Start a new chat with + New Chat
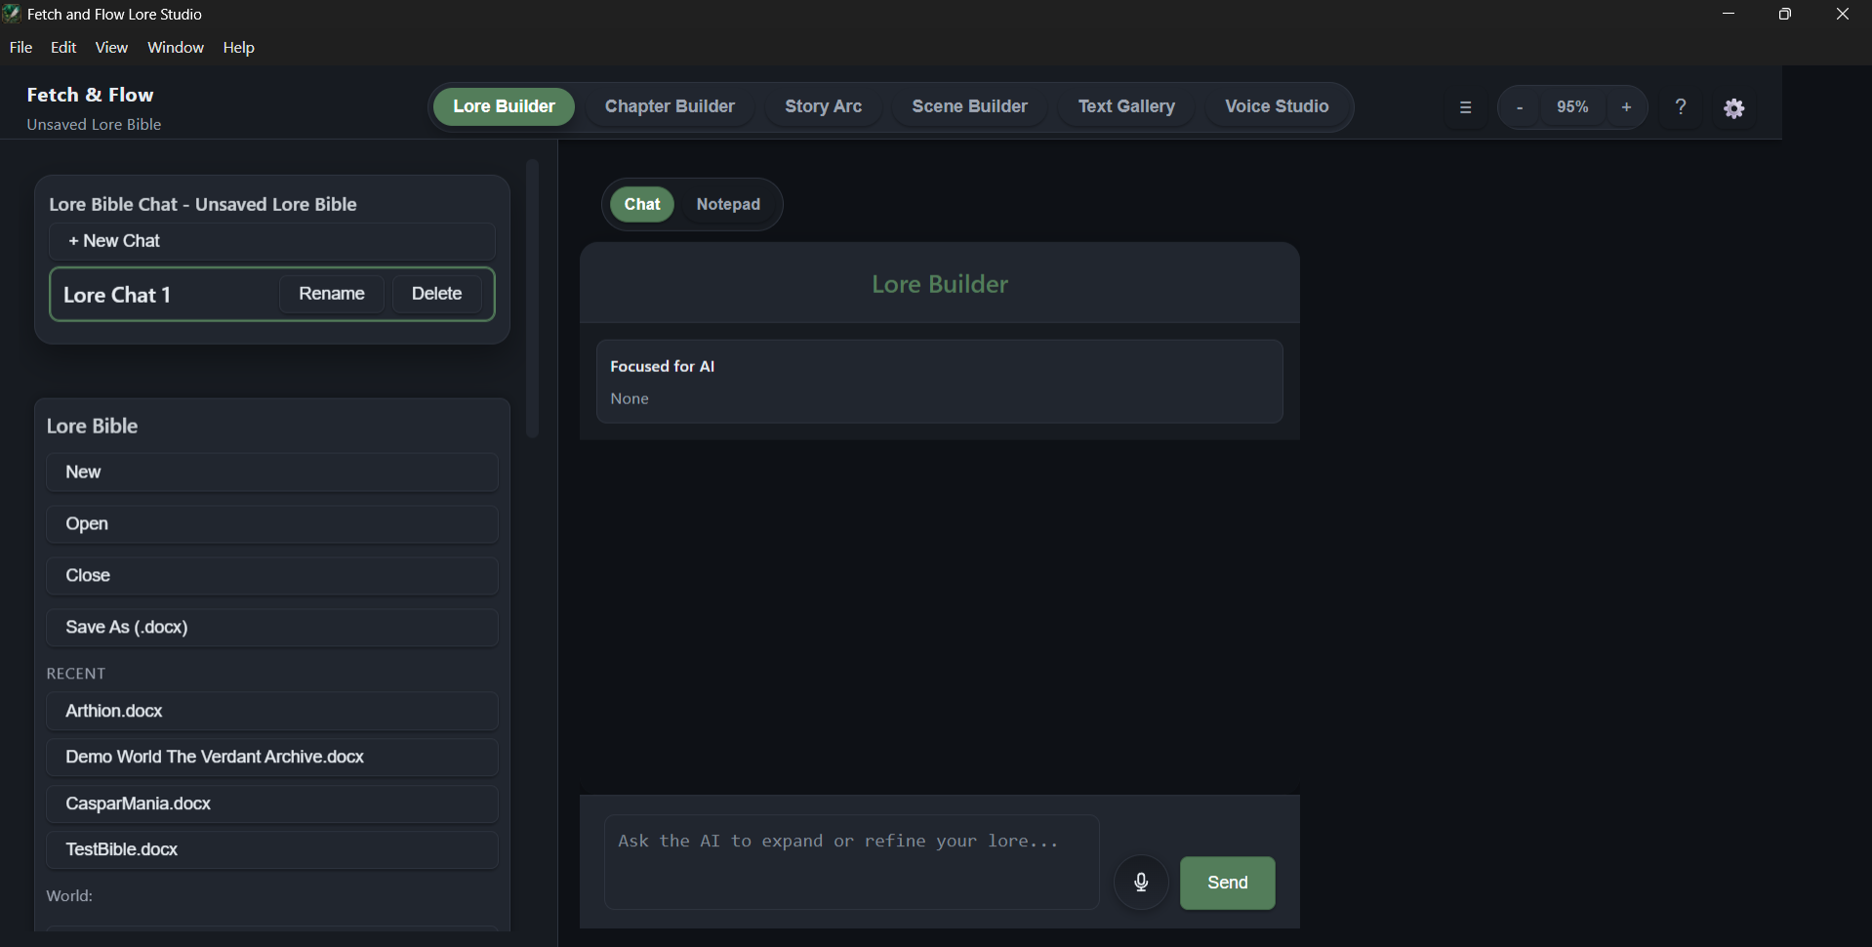 (x=272, y=241)
